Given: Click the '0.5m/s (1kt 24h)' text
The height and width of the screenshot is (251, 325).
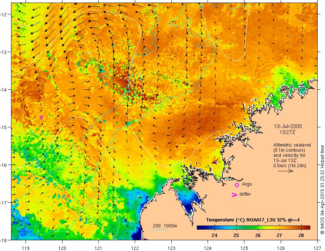Looking at the screenshot, I should click(290, 166).
